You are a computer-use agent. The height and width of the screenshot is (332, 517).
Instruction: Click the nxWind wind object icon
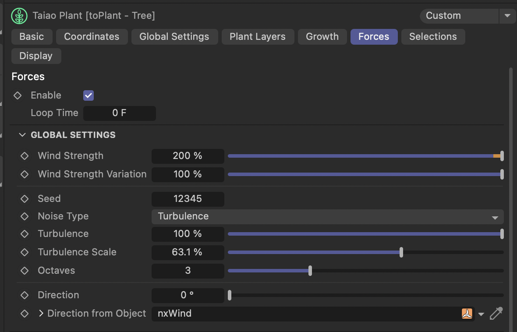467,314
